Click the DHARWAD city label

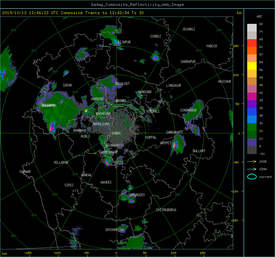click(80, 130)
